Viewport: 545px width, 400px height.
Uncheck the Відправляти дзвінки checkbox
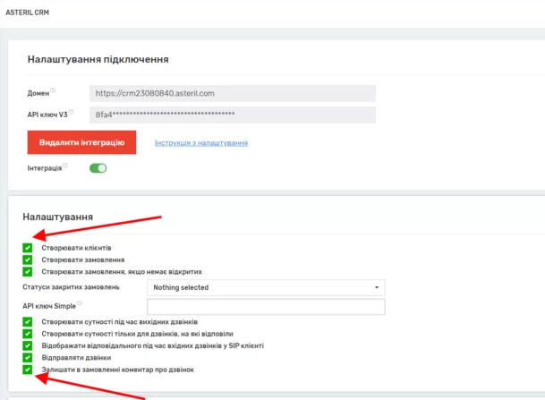coord(28,357)
